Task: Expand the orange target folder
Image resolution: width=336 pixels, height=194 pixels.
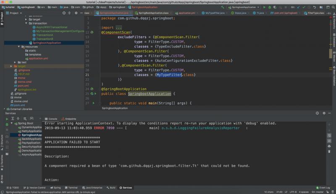Action: pyautogui.click(x=11, y=66)
